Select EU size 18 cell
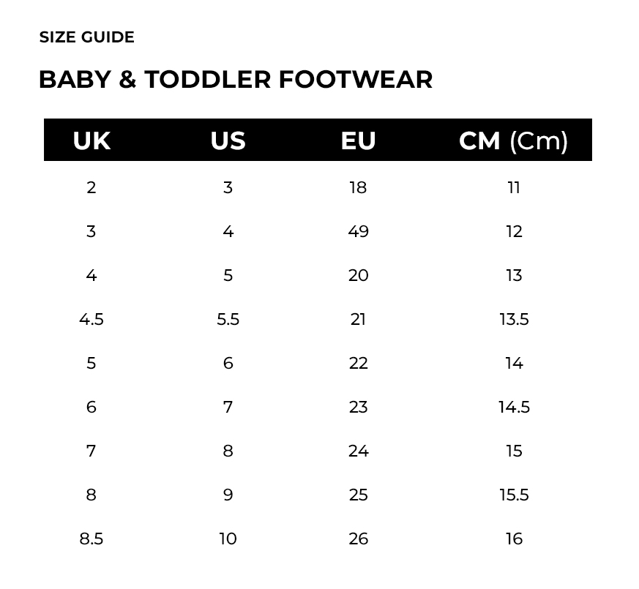639x589 pixels. click(x=358, y=187)
